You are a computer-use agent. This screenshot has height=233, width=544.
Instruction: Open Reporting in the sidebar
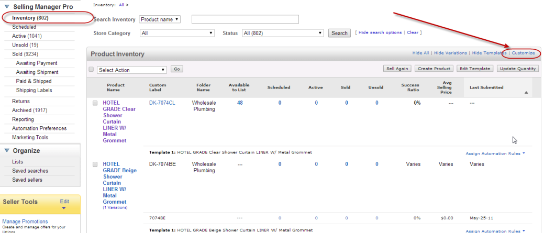pos(23,119)
